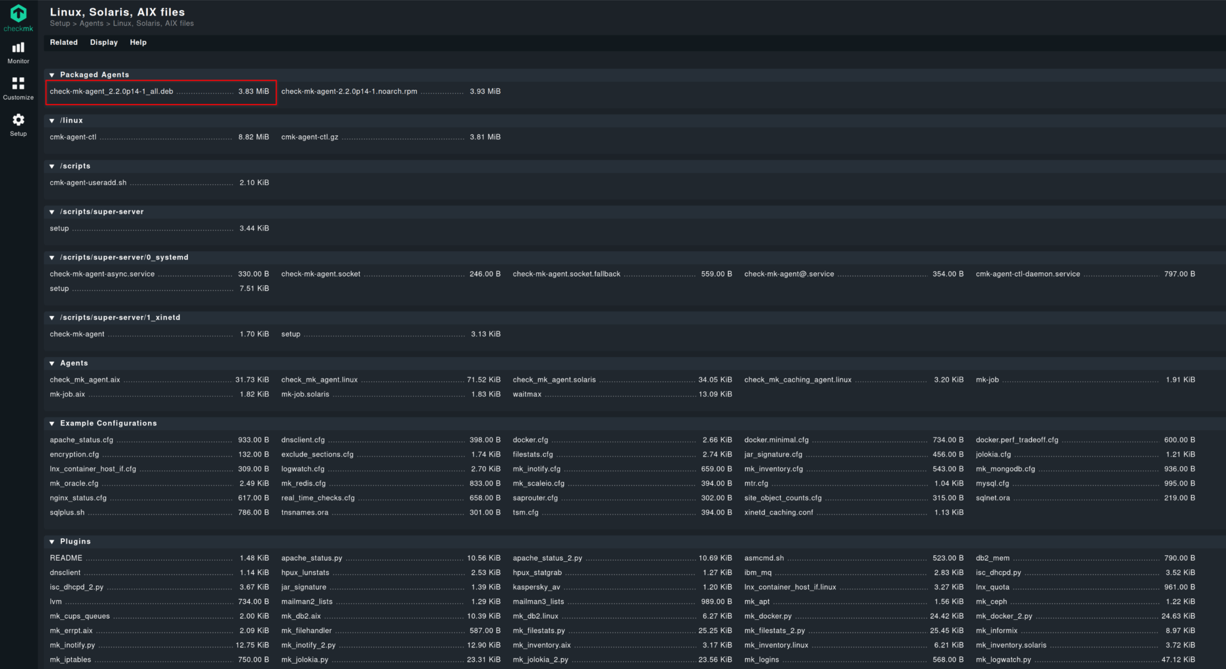
Task: Open the Monitor menu icon
Action: (x=19, y=48)
